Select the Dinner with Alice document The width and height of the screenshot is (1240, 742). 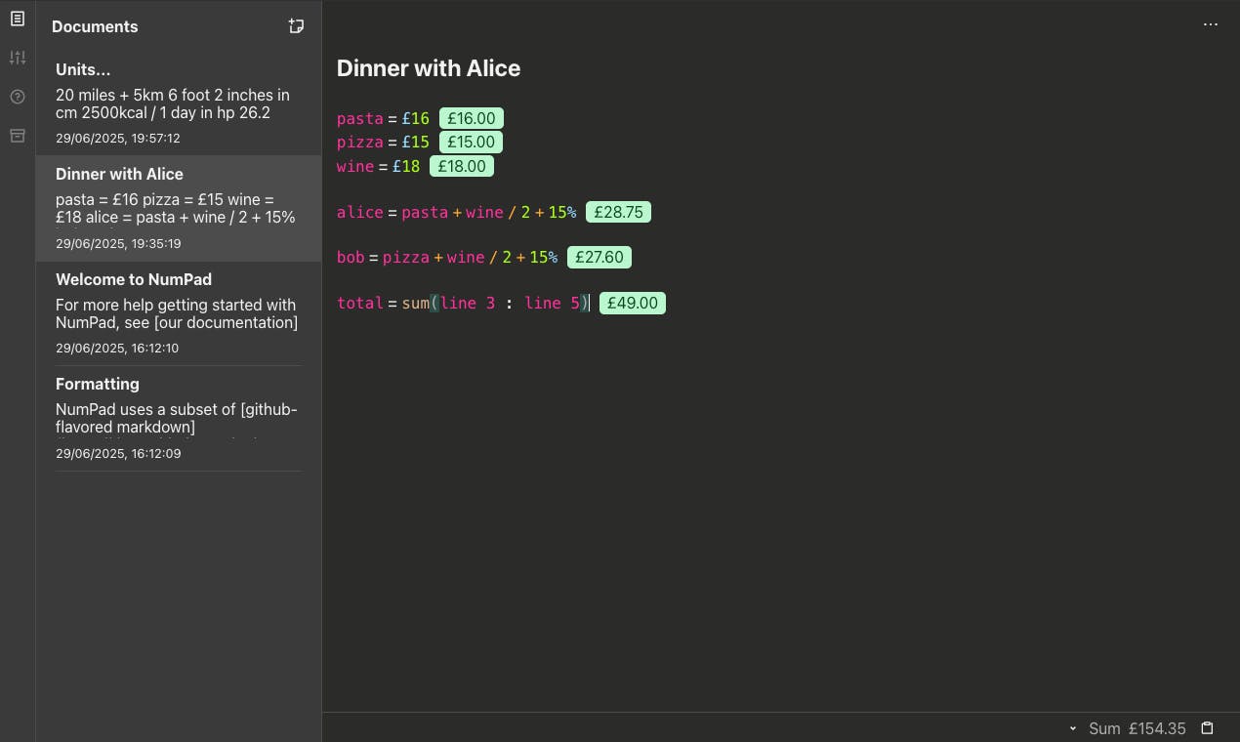pos(179,208)
